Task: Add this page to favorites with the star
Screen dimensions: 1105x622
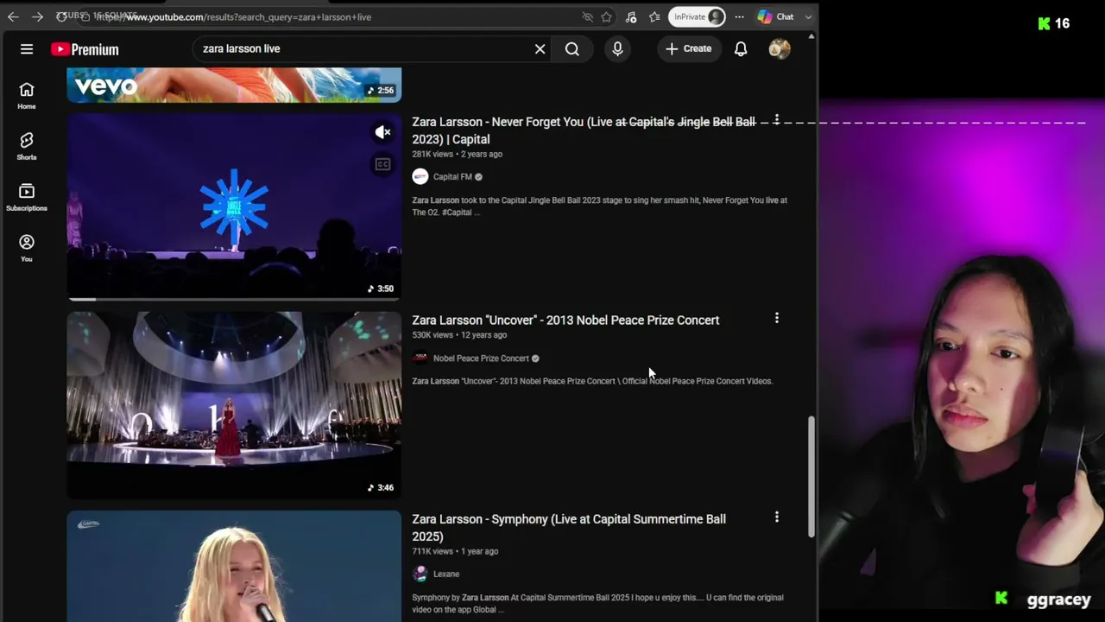Action: (x=607, y=17)
